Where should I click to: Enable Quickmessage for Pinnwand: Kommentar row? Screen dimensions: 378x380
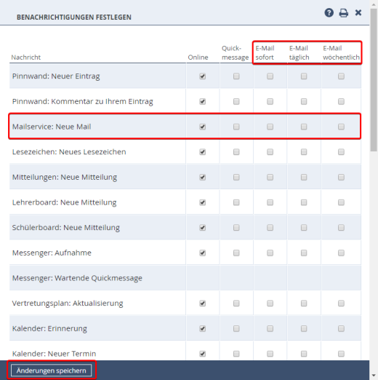pos(236,101)
